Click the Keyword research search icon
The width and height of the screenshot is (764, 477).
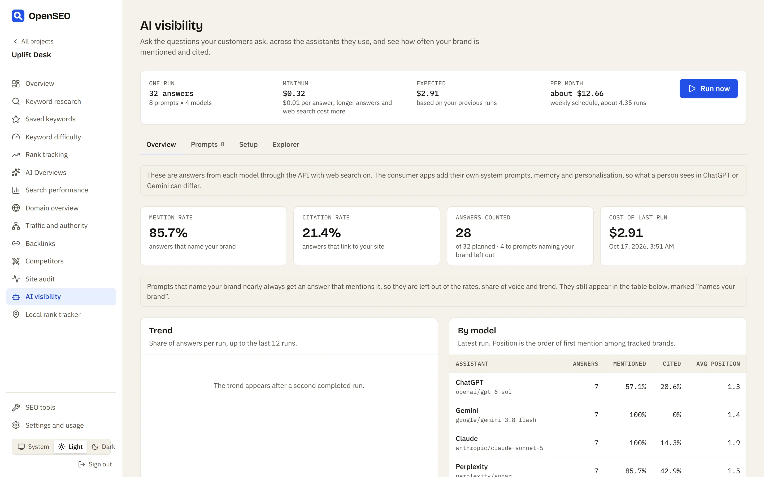[16, 101]
